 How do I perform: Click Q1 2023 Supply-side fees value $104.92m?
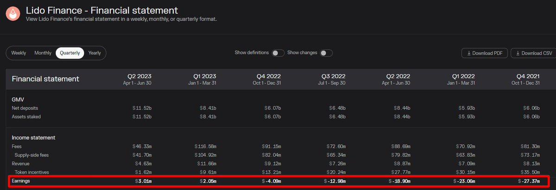[x=205, y=155]
